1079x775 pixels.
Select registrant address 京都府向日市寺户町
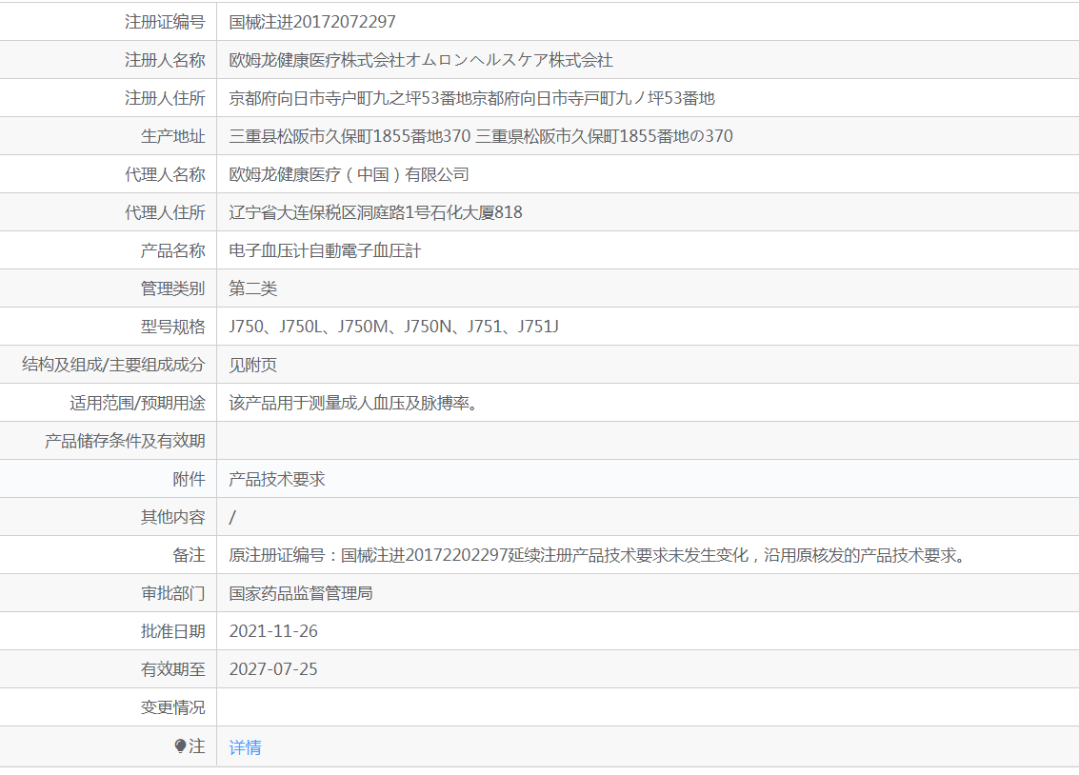(x=301, y=98)
